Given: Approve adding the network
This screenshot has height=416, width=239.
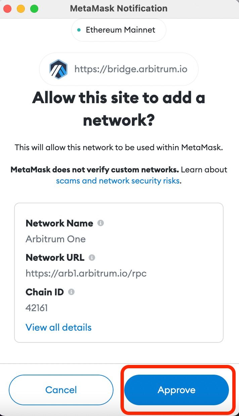Looking at the screenshot, I should pyautogui.click(x=177, y=390).
